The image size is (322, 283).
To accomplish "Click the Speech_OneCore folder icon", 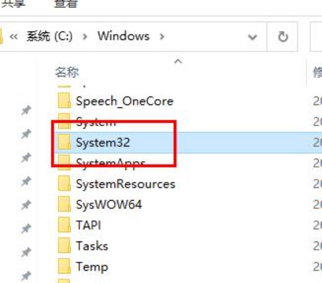I will 64,100.
